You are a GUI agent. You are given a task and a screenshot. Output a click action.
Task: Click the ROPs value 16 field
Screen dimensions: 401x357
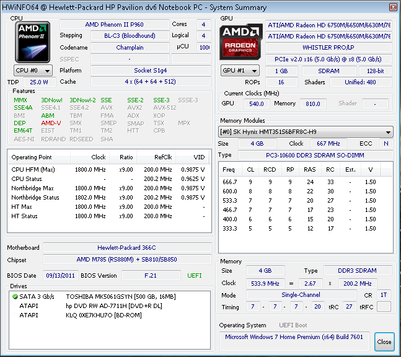(281, 82)
